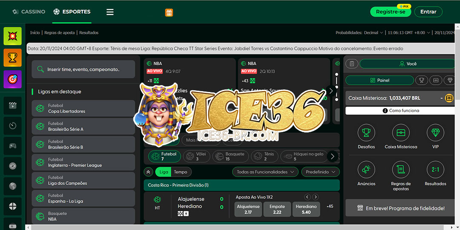The image size is (460, 230).
Task: Open the +45 extra markets link
Action: (x=330, y=206)
